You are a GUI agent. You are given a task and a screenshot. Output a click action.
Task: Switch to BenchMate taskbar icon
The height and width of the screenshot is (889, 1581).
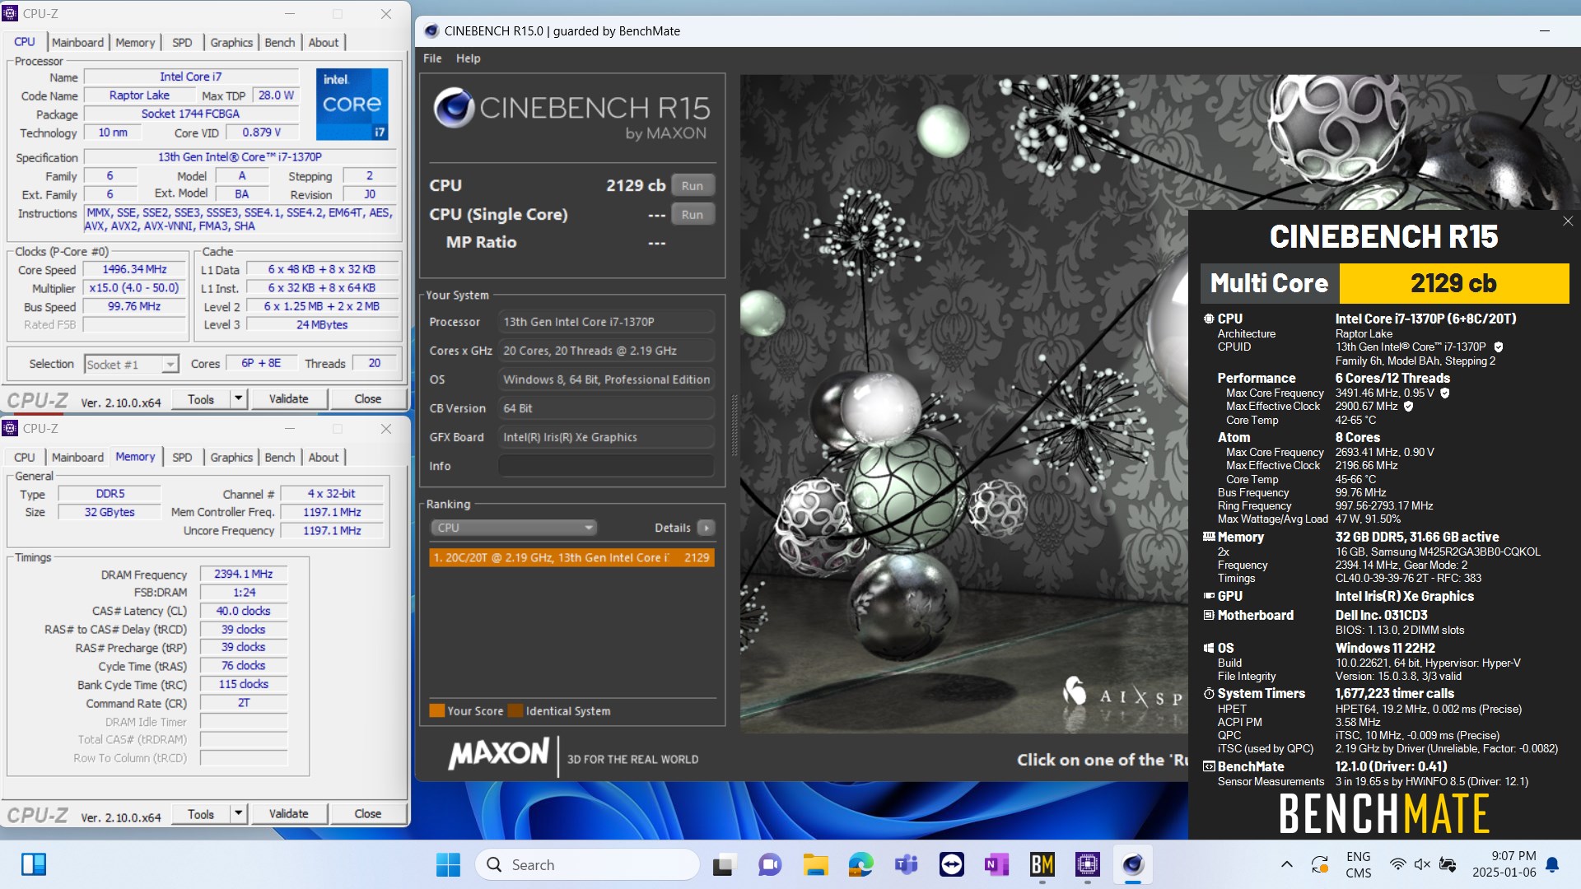(1042, 864)
